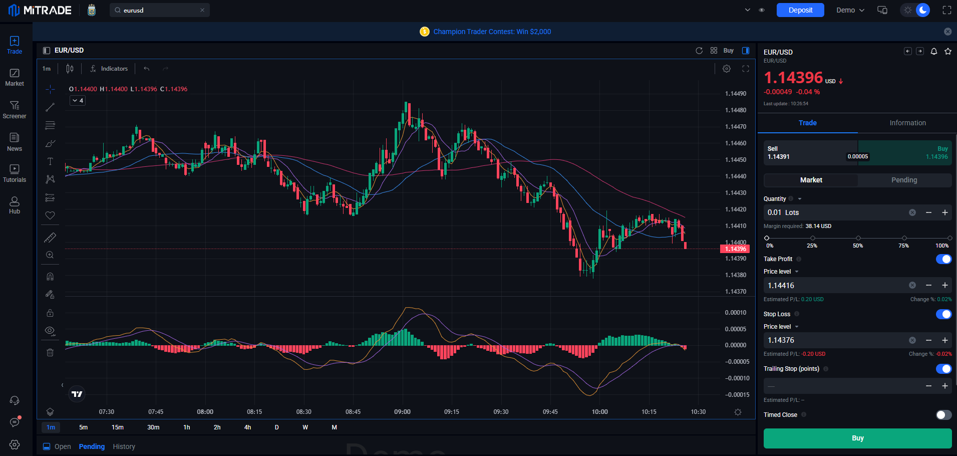Select the 15m timeframe

pos(118,427)
